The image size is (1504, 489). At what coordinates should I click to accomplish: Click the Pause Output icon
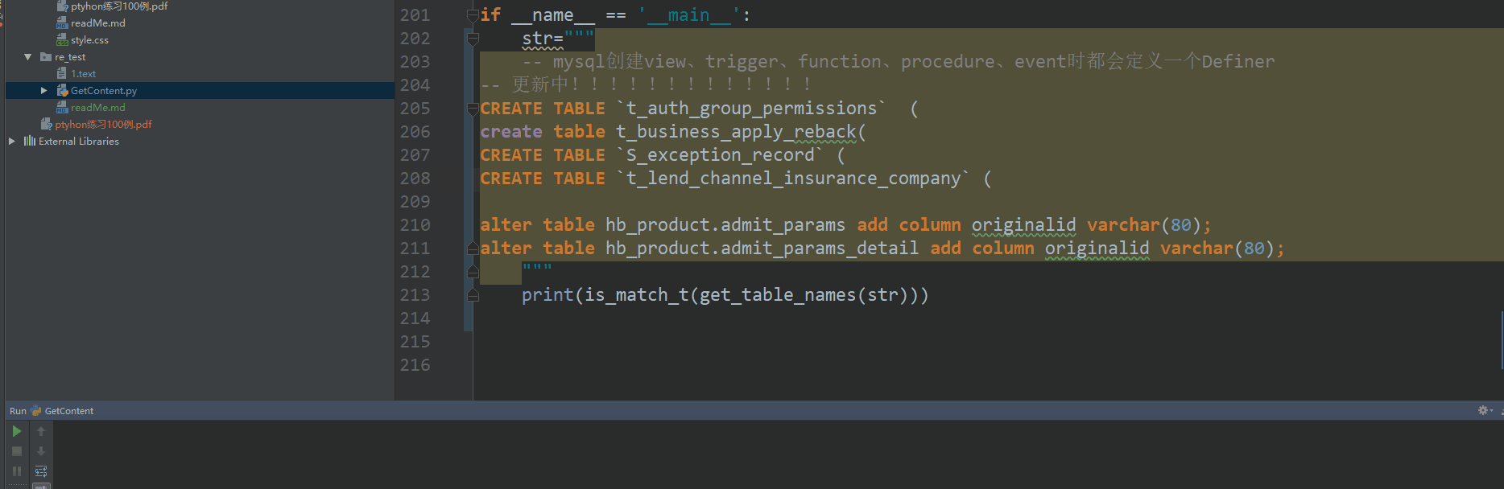click(x=16, y=471)
